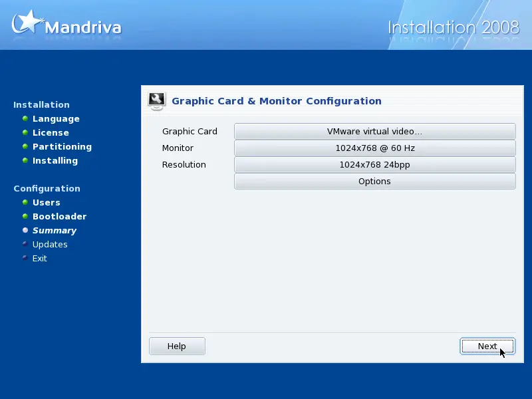Click the Configuration section heading
Viewport: 532px width, 399px height.
[47, 188]
